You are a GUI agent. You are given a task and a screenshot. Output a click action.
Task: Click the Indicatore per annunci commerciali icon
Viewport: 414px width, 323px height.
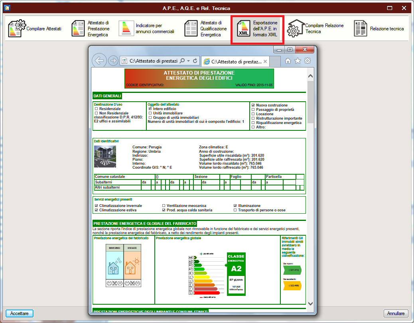tap(126, 28)
